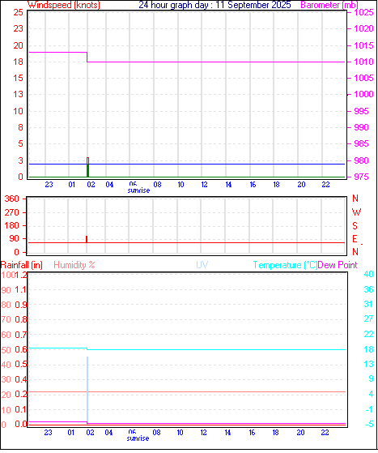Select the 1025 barometer scale value

tap(363, 12)
